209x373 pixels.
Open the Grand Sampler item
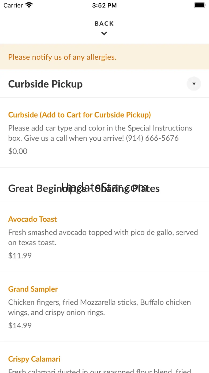coord(33,289)
